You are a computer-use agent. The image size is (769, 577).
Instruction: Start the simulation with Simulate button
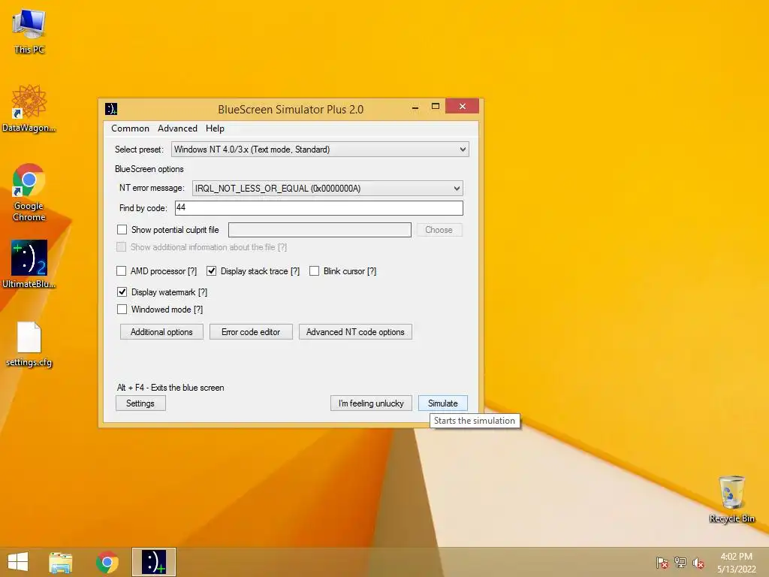pyautogui.click(x=443, y=403)
